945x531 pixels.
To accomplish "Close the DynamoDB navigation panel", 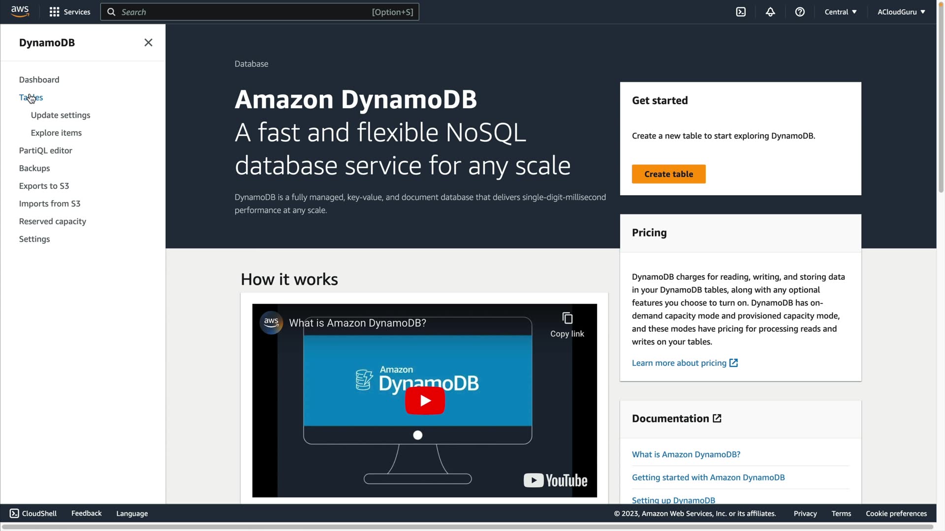I will tap(148, 43).
